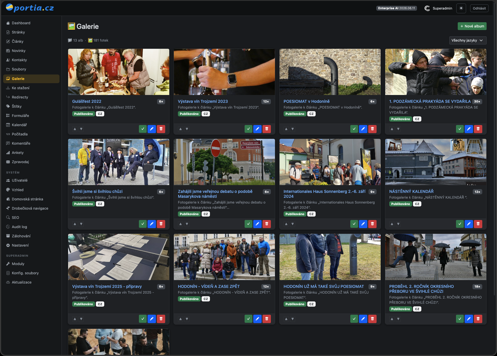Click the Odhlásit logout button

(479, 8)
